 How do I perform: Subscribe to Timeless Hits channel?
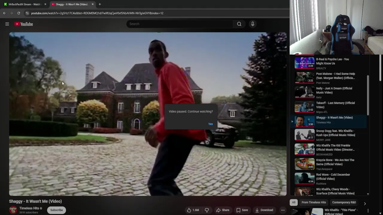pos(57,210)
